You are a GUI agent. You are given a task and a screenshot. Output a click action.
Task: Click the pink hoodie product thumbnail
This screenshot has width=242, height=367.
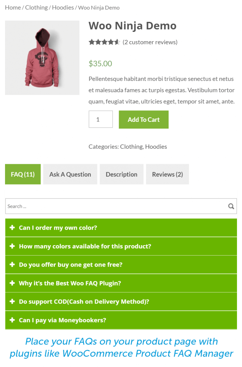[x=42, y=57]
